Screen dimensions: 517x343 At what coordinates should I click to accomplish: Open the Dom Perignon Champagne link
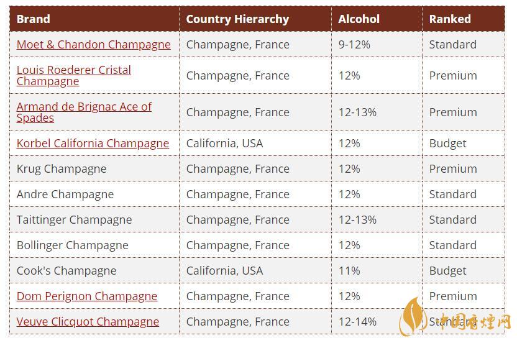[x=86, y=296]
